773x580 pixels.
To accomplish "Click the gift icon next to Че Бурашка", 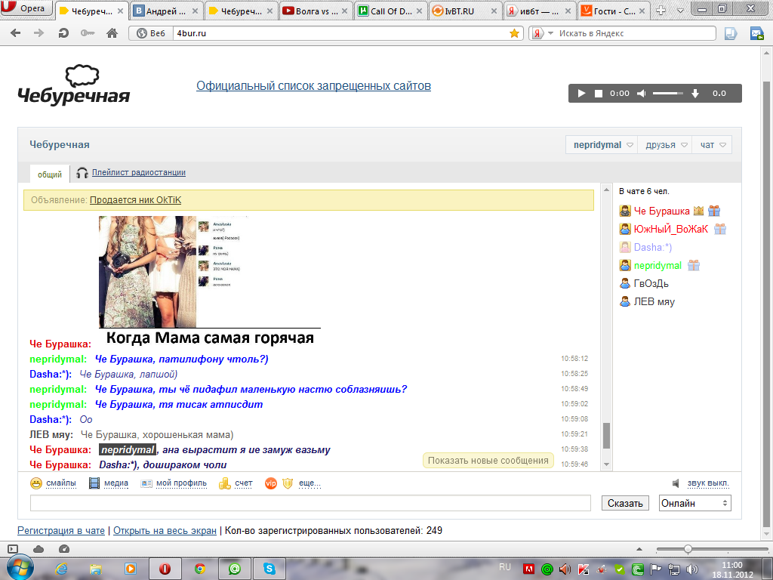I will pos(714,211).
